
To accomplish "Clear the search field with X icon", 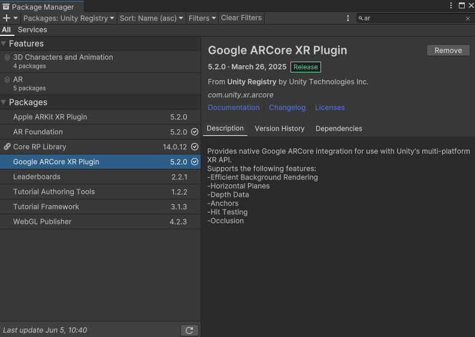I will point(468,19).
